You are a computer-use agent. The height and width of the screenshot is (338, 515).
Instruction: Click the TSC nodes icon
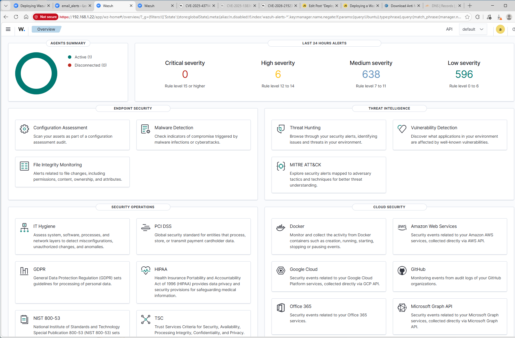click(x=145, y=319)
